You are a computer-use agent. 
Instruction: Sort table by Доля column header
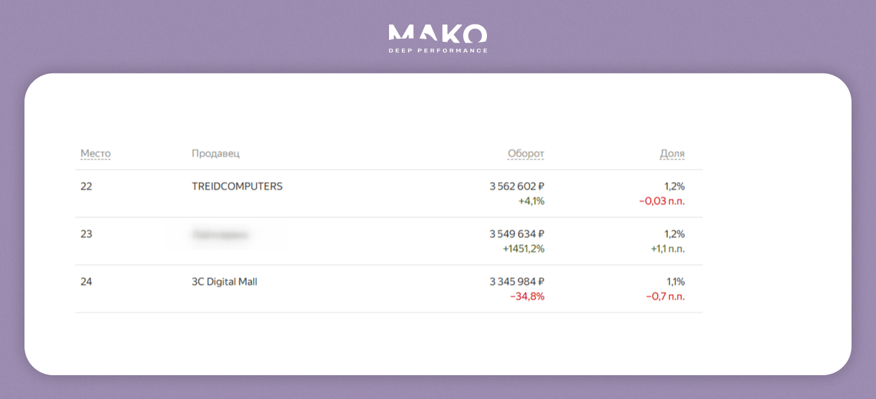tap(672, 154)
